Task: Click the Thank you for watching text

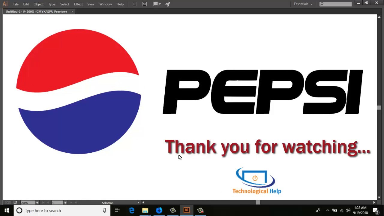Action: coord(268,147)
